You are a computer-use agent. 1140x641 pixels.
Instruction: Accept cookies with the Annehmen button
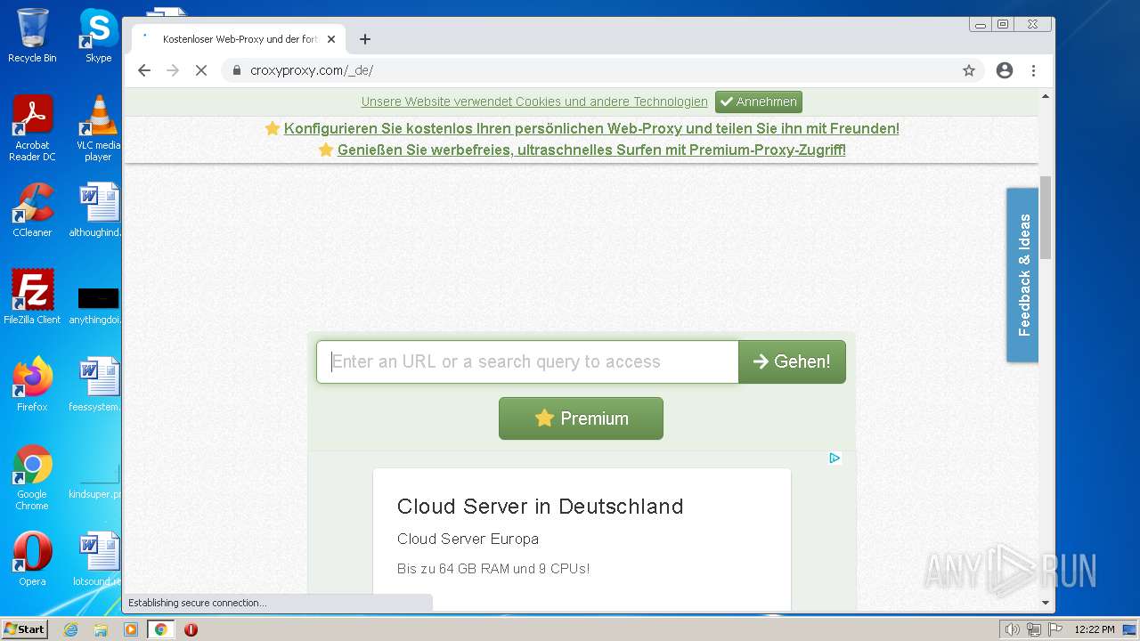click(759, 101)
